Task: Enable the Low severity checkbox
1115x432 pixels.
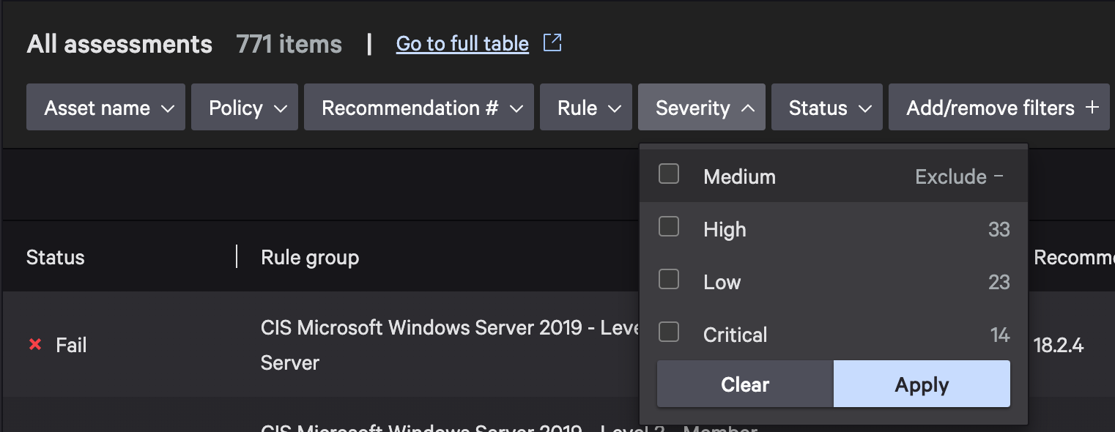Action: [x=668, y=280]
